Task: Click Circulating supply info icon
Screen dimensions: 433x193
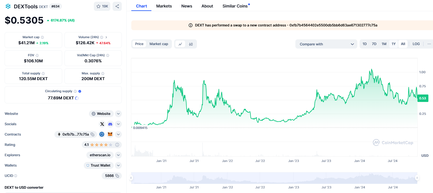Action: (x=75, y=91)
